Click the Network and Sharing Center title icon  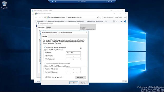tap(33, 10)
